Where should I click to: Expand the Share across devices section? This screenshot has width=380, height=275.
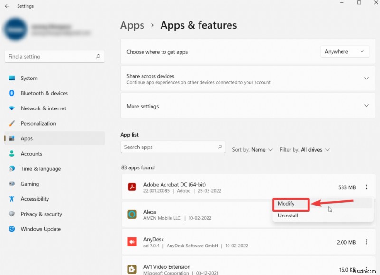click(x=366, y=79)
